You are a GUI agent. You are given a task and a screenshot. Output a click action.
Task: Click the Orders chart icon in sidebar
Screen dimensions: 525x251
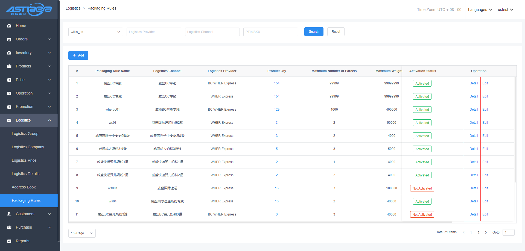point(9,39)
